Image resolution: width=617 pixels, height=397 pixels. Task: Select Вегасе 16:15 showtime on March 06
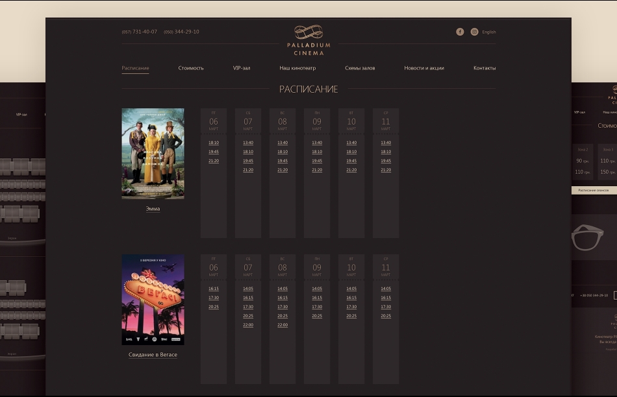pos(214,289)
